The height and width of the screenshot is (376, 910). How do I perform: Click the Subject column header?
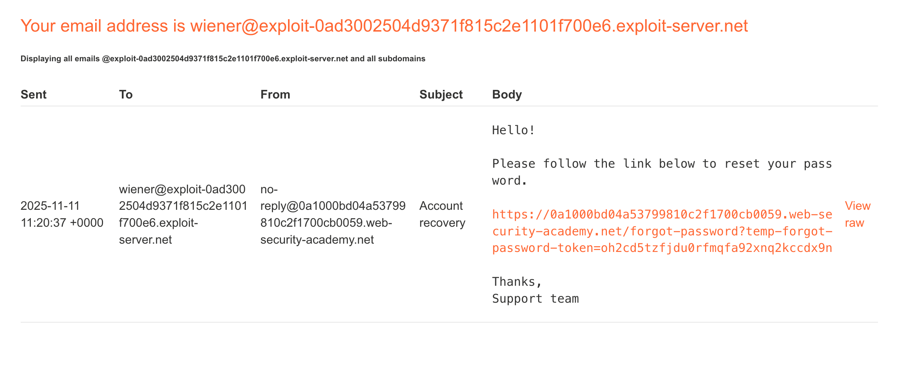441,94
